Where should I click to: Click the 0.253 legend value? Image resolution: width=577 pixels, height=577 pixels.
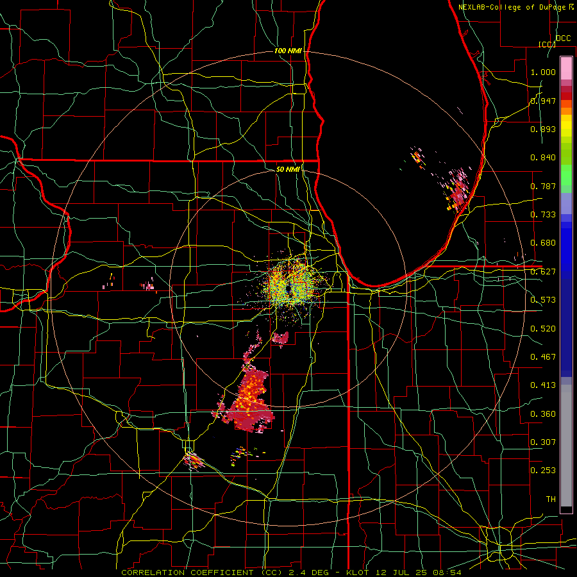[543, 471]
